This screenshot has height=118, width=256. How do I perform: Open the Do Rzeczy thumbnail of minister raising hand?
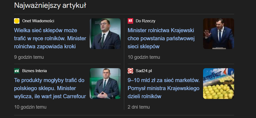pos(218,34)
